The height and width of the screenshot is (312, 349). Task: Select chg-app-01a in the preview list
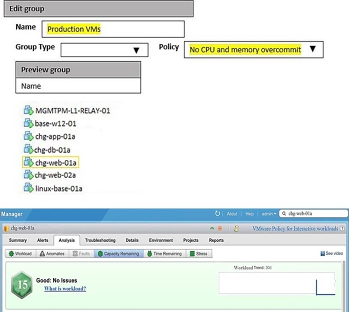55,136
